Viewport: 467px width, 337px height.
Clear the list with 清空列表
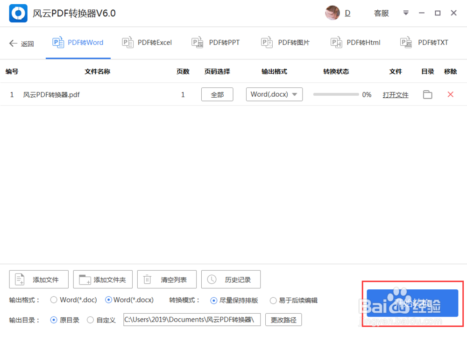(167, 280)
